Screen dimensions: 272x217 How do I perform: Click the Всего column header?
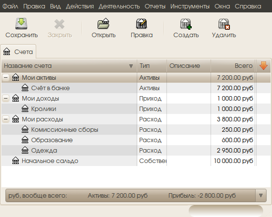click(233, 66)
